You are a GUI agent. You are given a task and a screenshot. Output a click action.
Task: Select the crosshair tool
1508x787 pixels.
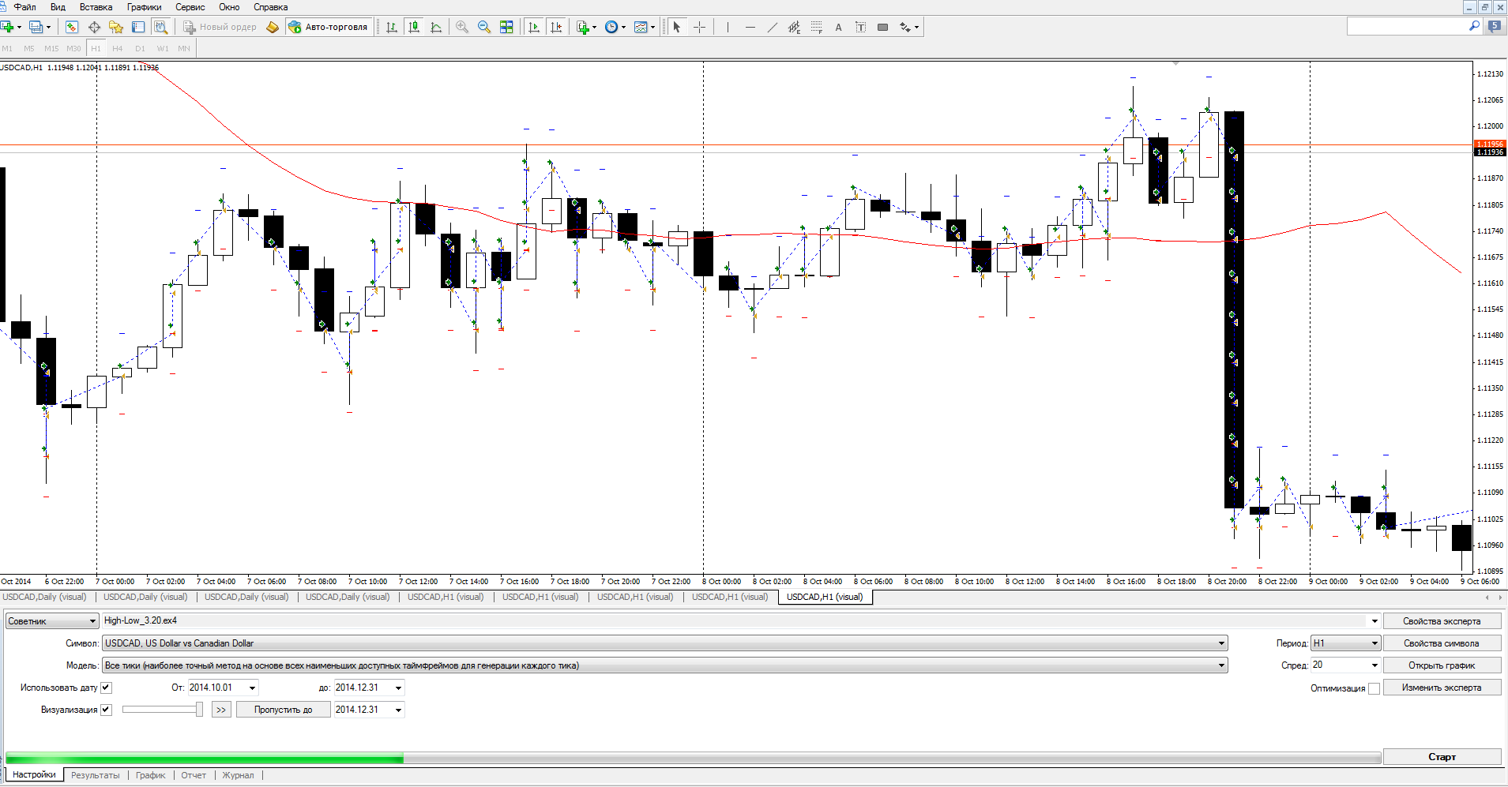point(699,27)
